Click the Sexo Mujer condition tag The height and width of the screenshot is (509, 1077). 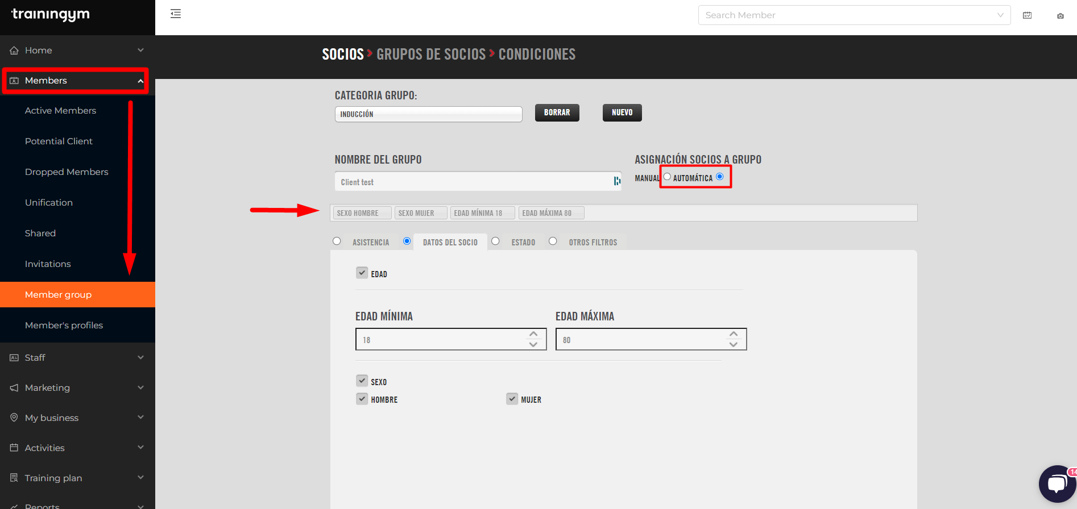click(x=421, y=213)
